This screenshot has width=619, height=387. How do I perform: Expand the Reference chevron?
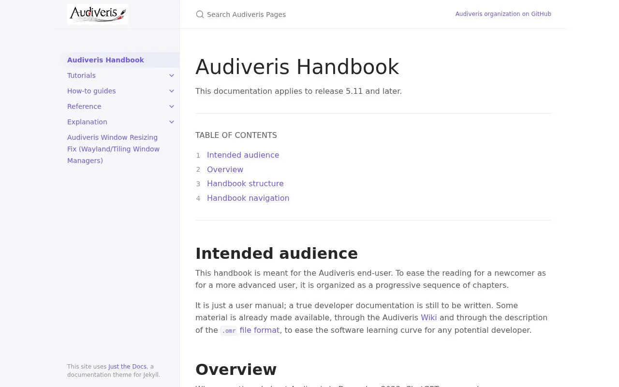172,106
